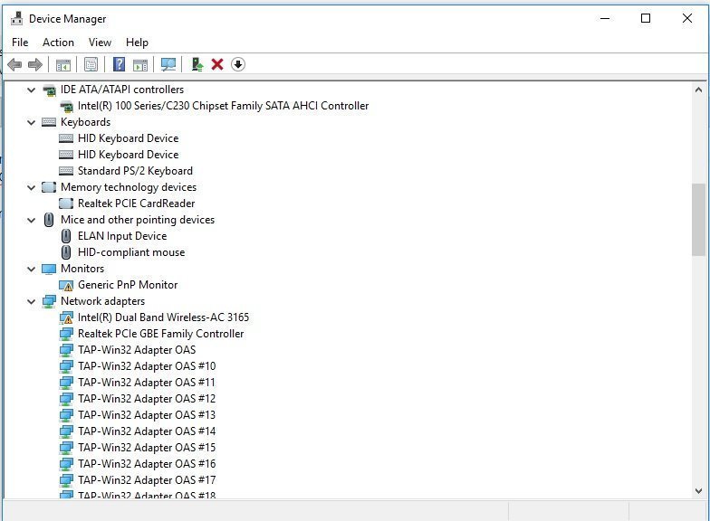Select TAP-Win32 Adapter OAS #13
Image resolution: width=710 pixels, height=521 pixels.
(147, 415)
